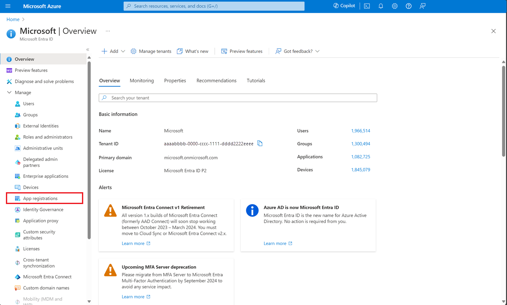The height and width of the screenshot is (305, 507).
Task: View notifications bell
Action: coord(381,6)
